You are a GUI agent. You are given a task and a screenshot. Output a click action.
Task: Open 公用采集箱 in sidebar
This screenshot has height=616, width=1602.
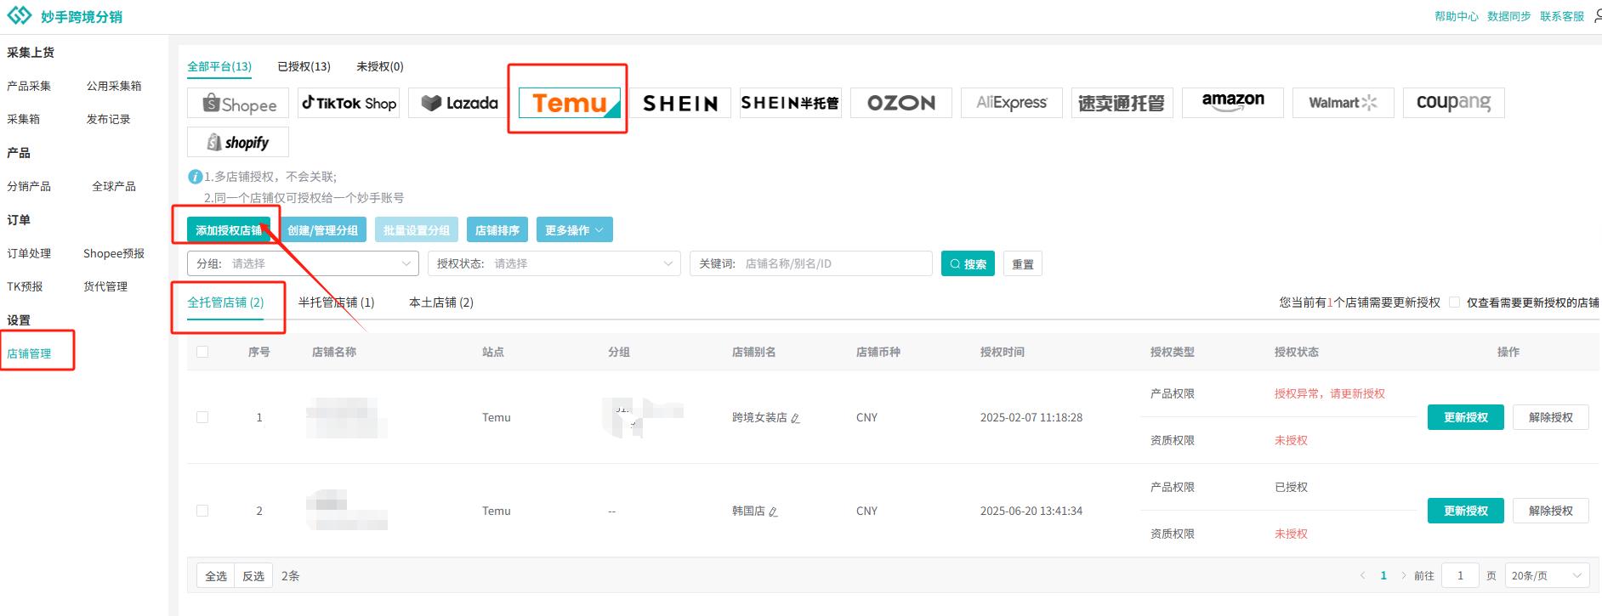[114, 86]
